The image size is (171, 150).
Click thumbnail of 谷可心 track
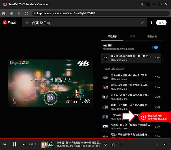(x=105, y=97)
